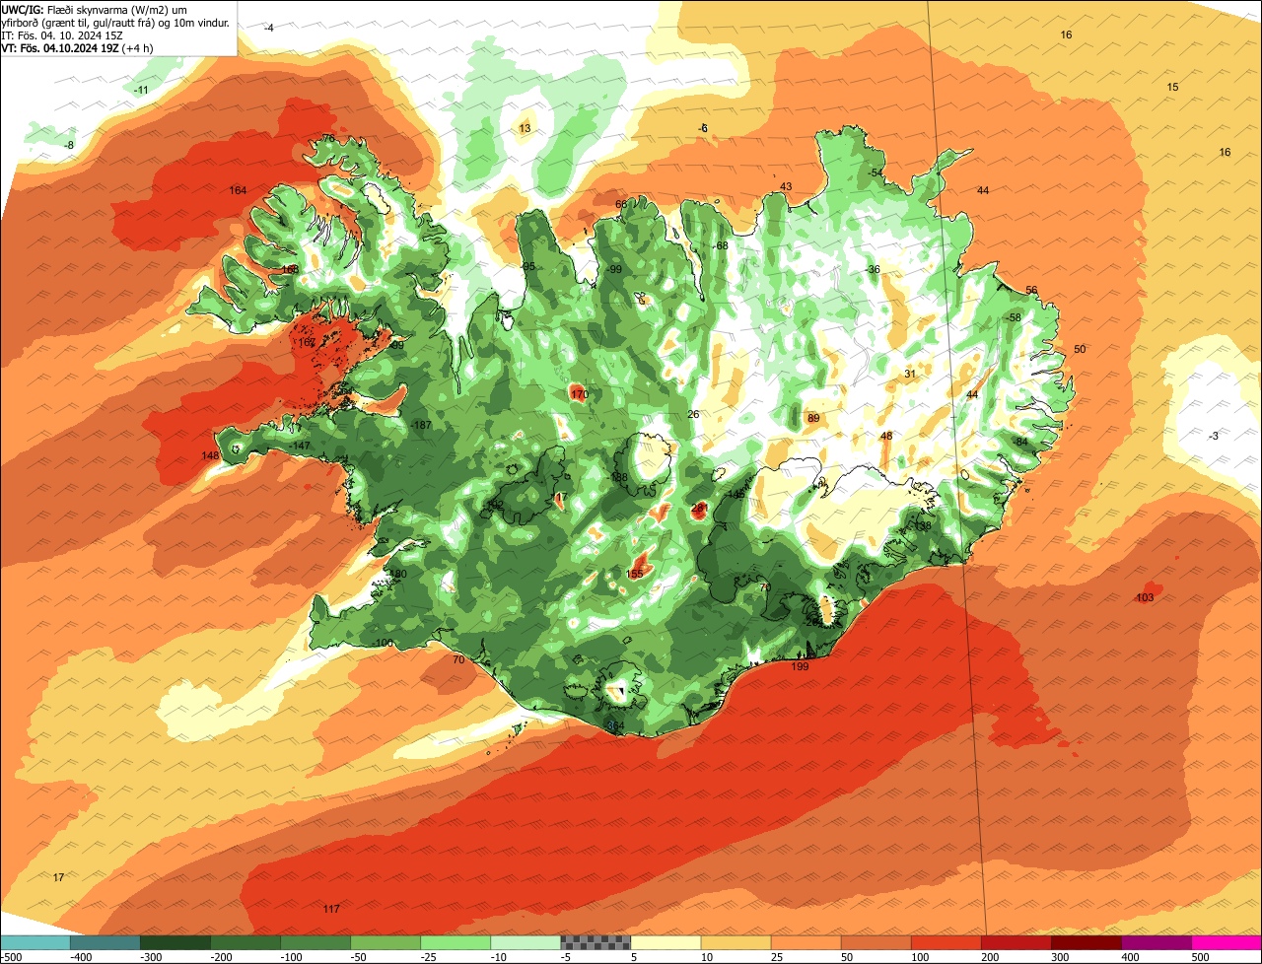Click the value 66 on the north coast
The height and width of the screenshot is (964, 1262).
click(621, 205)
